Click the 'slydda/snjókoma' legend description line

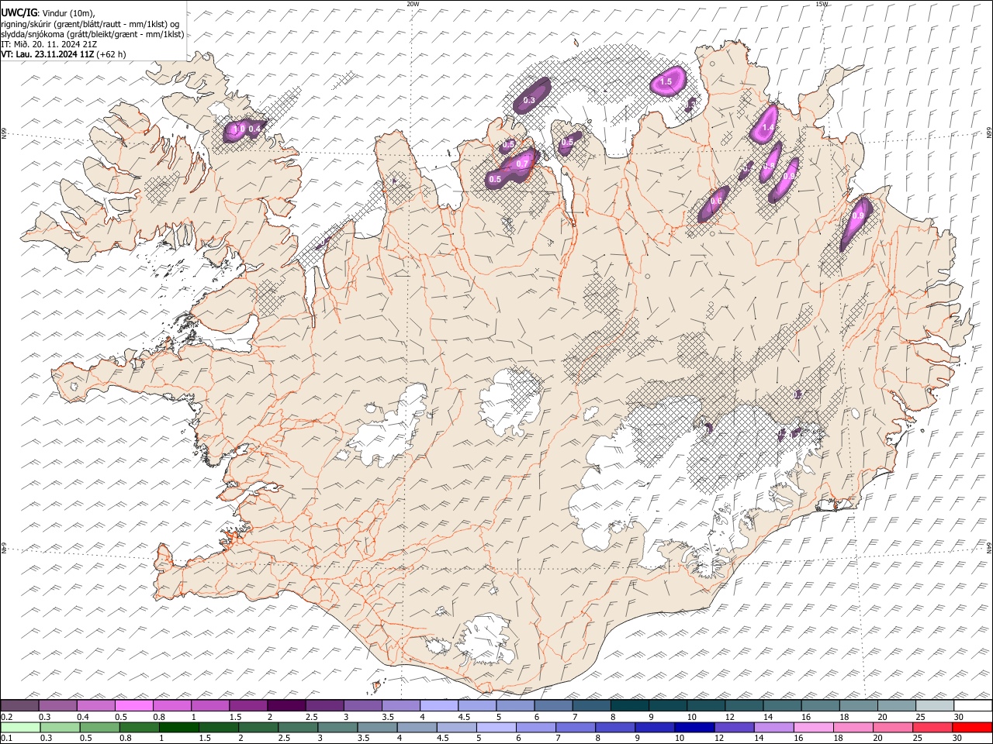pyautogui.click(x=92, y=34)
